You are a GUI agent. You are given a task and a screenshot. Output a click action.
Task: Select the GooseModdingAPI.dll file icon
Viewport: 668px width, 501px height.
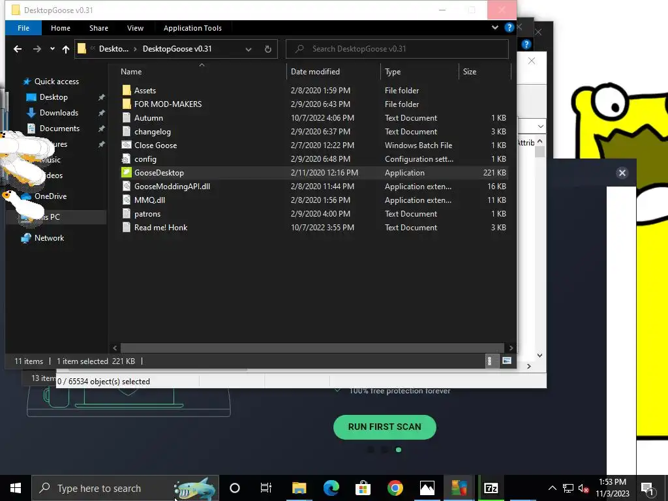[127, 186]
